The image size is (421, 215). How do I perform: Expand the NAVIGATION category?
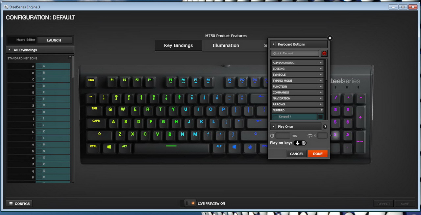(x=297, y=98)
